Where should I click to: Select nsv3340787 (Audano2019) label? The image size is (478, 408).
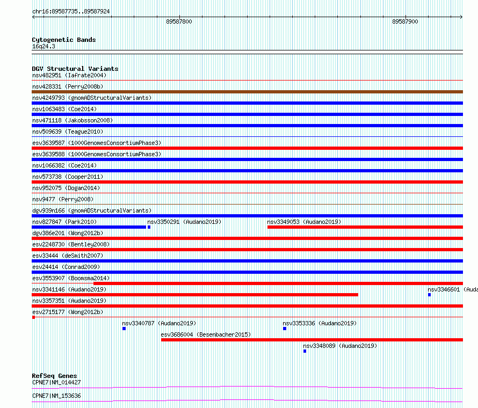159,323
